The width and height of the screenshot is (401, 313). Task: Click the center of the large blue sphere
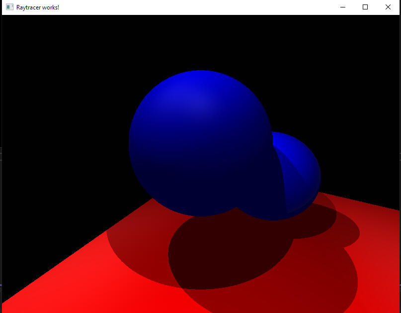pos(200,143)
